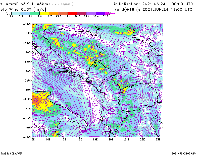Click the latitude label 45N
Screen dimensions: 201x155
(x=28, y=33)
